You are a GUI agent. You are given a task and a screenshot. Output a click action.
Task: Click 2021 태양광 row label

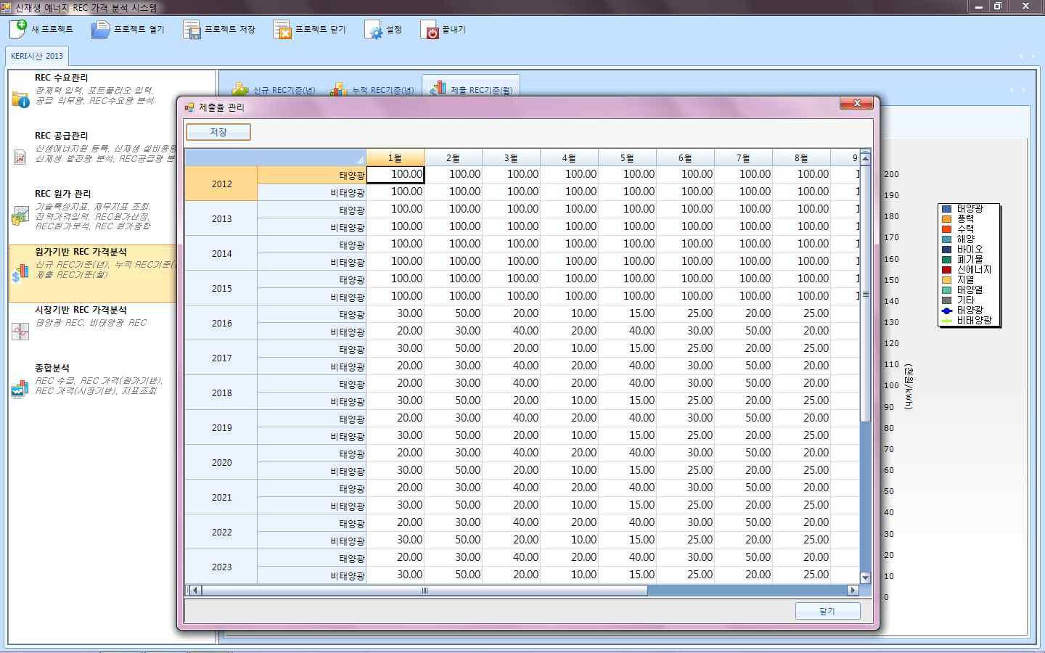coord(312,488)
